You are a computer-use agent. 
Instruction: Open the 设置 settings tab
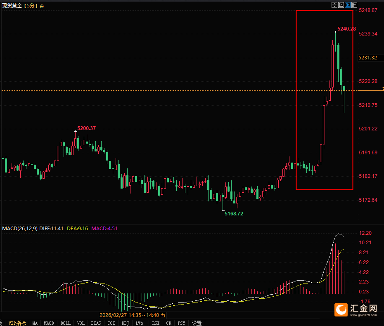click(197, 323)
